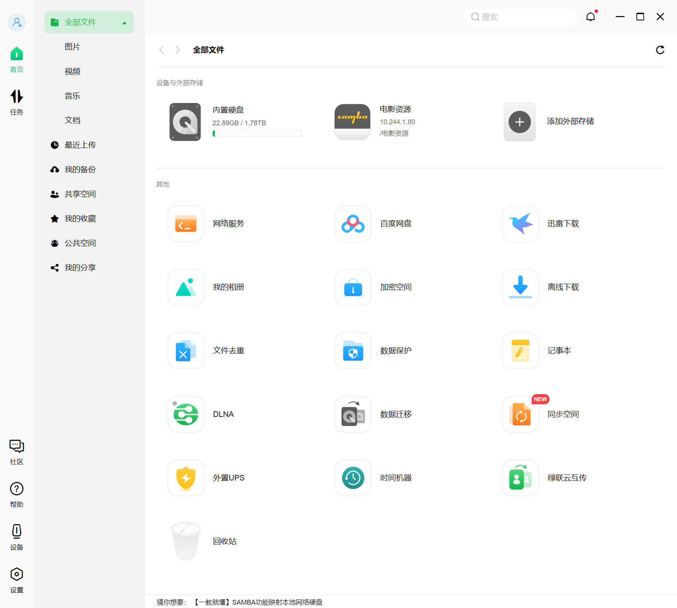Open the user profile avatar
The height and width of the screenshot is (608, 677).
point(17,22)
